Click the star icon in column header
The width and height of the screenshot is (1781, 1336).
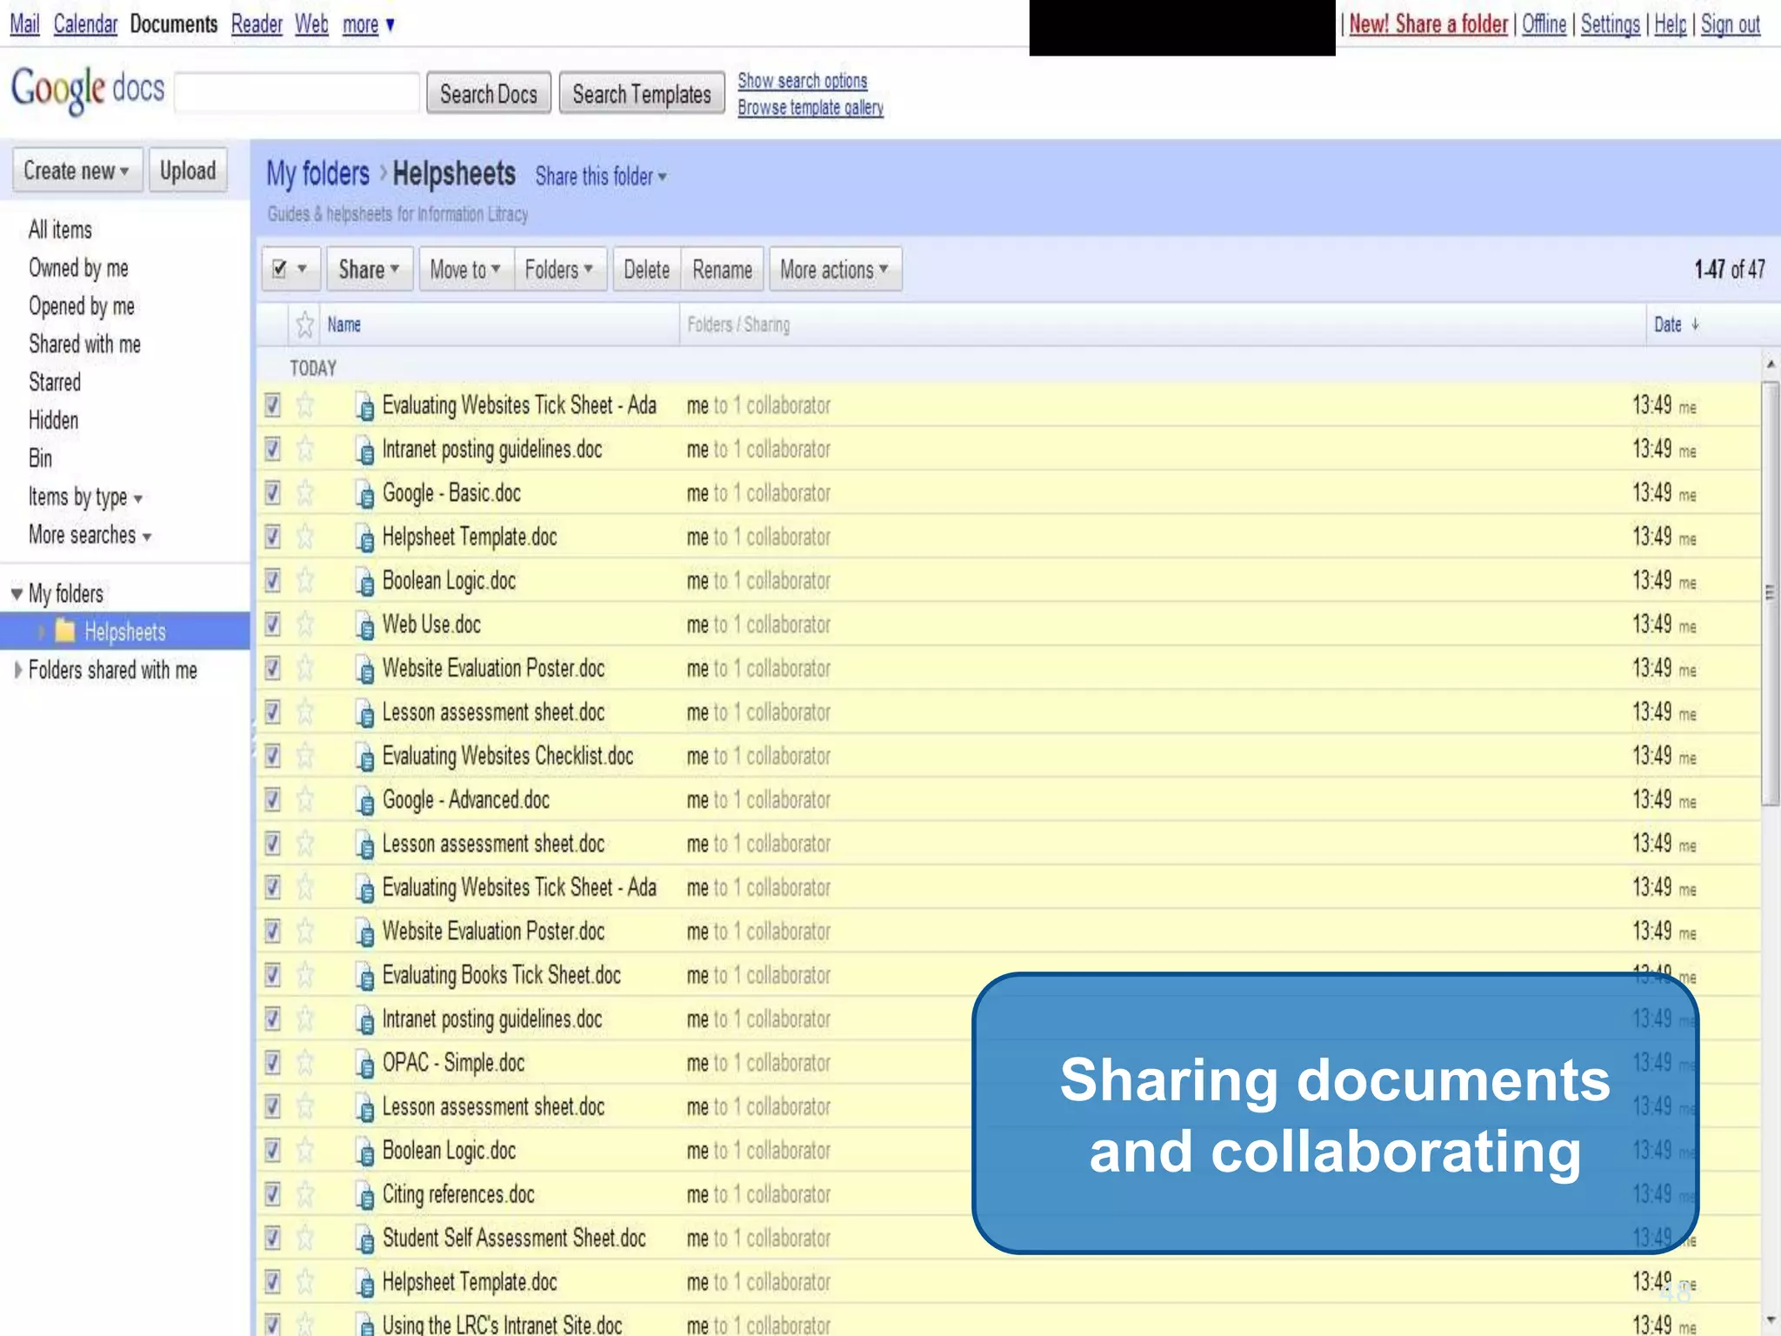[x=304, y=324]
